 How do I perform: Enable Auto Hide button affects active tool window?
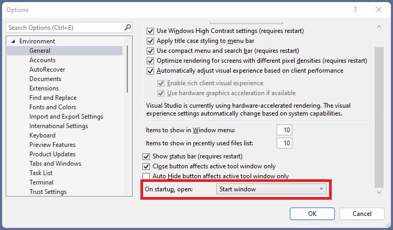[147, 176]
